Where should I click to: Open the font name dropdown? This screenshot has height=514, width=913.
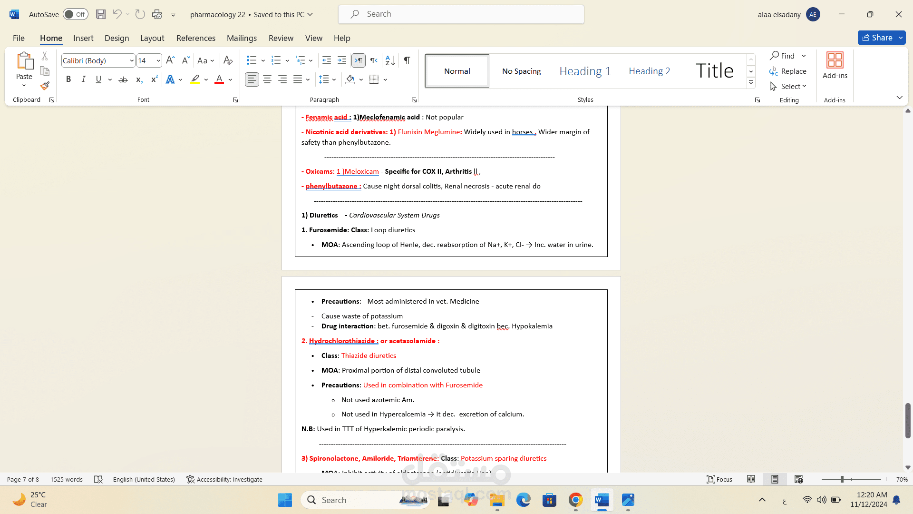point(132,61)
